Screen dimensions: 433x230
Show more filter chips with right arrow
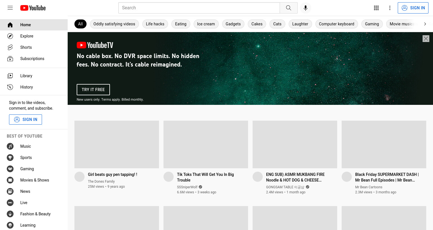(425, 24)
